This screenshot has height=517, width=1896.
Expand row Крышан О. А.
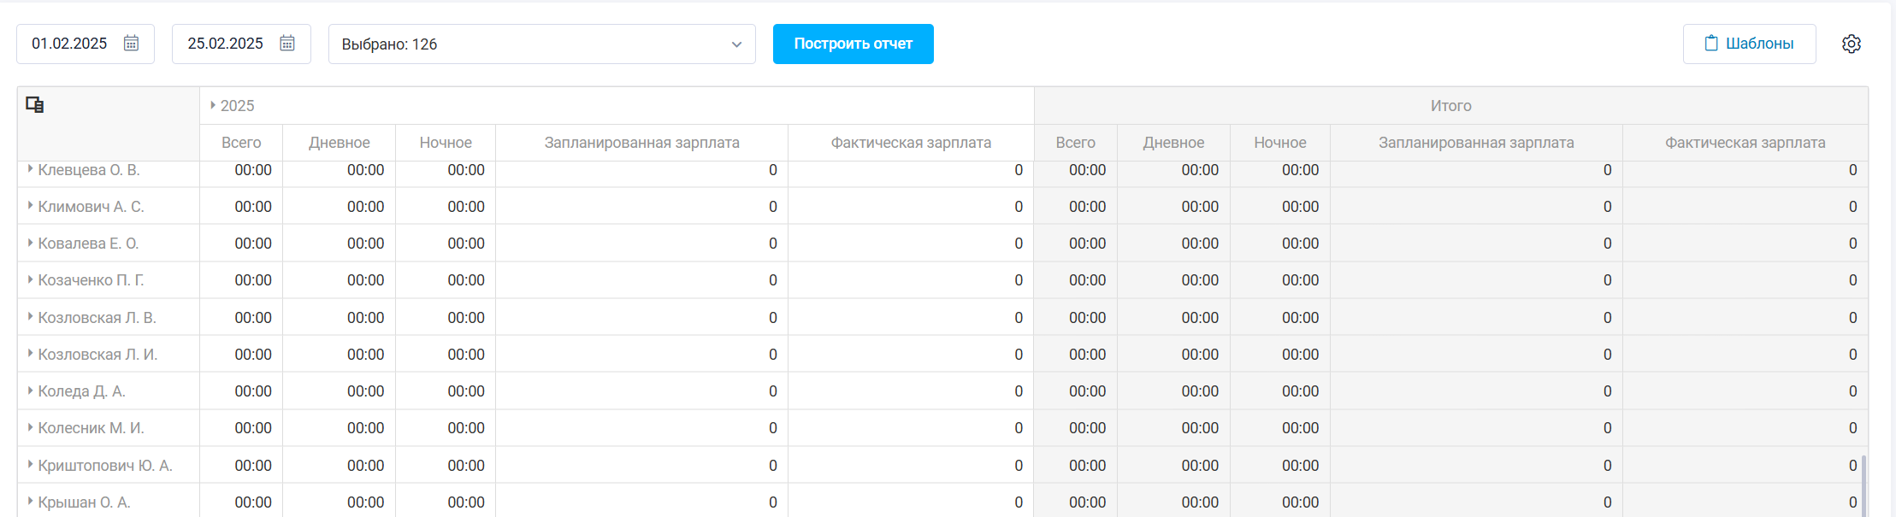pos(30,502)
